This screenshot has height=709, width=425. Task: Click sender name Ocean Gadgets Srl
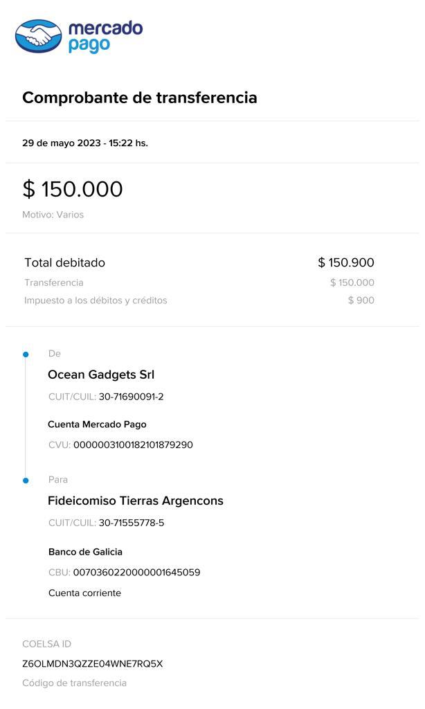101,375
